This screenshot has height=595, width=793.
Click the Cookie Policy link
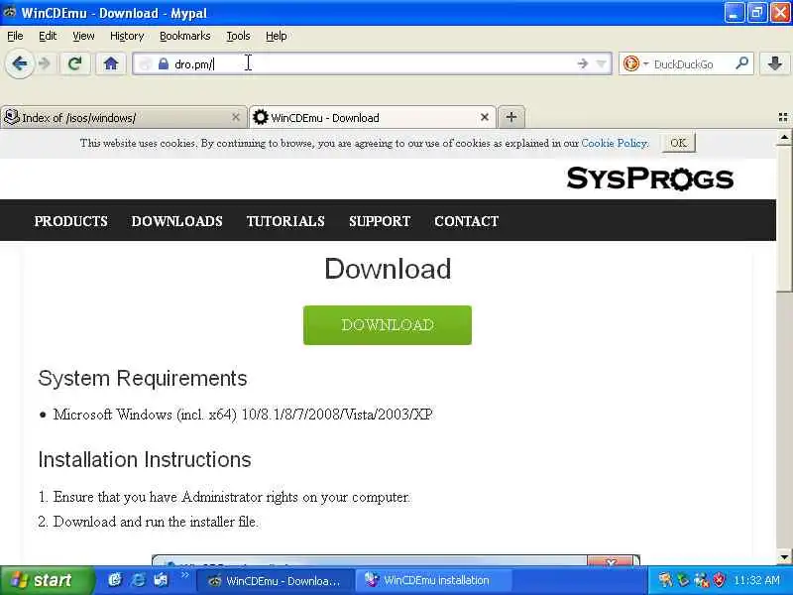click(614, 143)
